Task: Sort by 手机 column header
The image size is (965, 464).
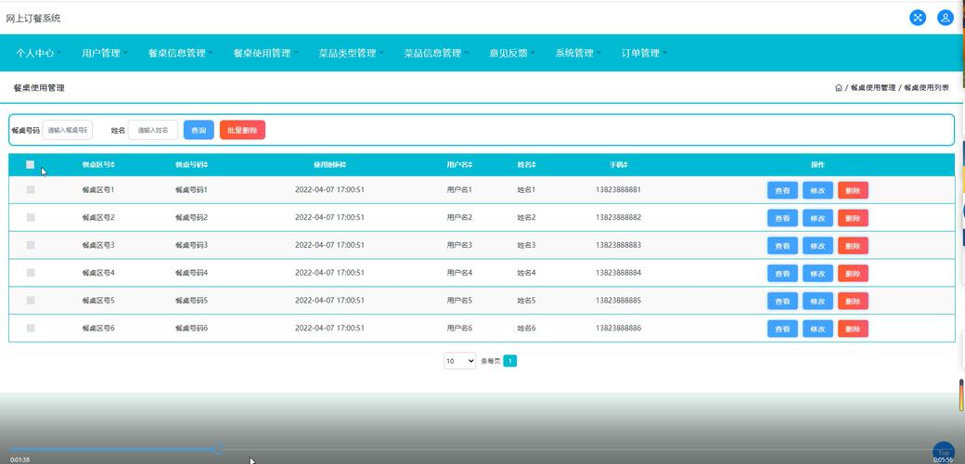Action: [x=619, y=165]
